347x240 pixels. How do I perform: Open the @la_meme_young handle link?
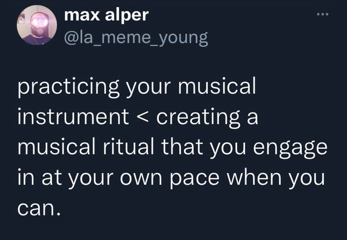[x=136, y=38]
